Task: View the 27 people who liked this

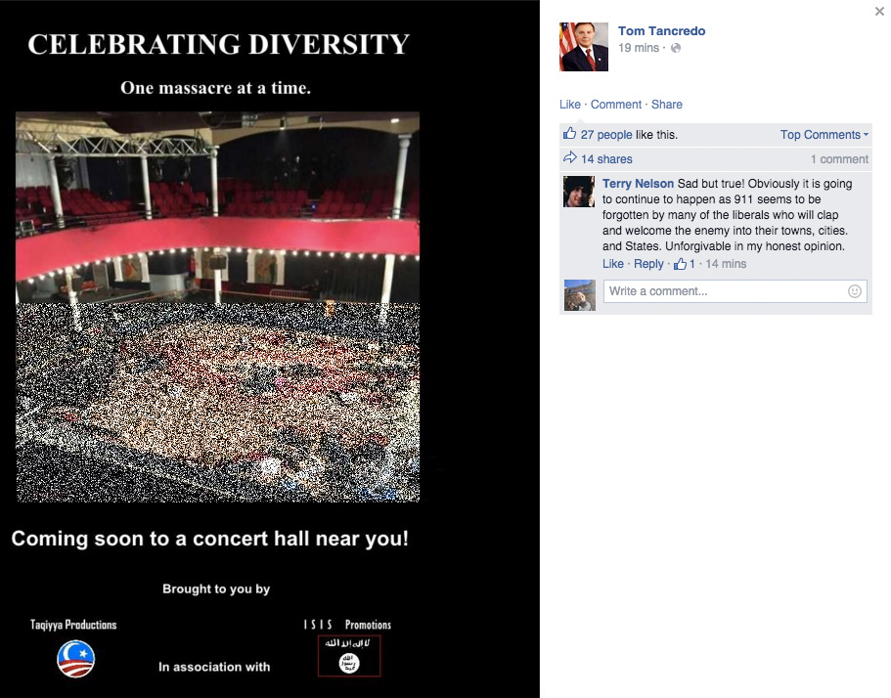Action: pos(606,135)
